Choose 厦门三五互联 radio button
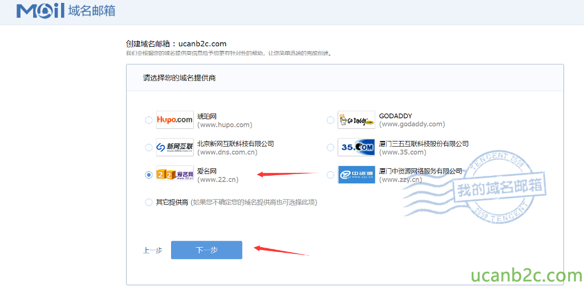Screen dimensions: 584x291 330,148
